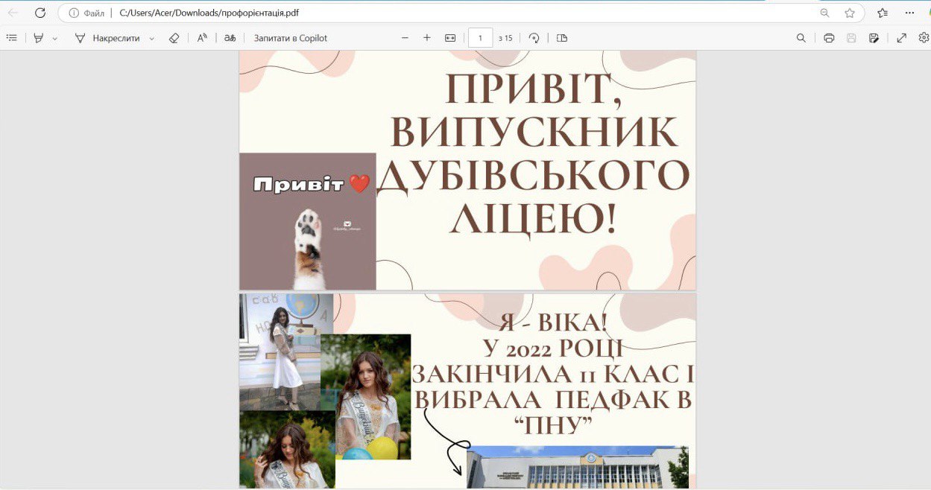Viewport: 931px width, 490px height.
Task: Click Запитати в Copilot button
Action: (x=290, y=38)
